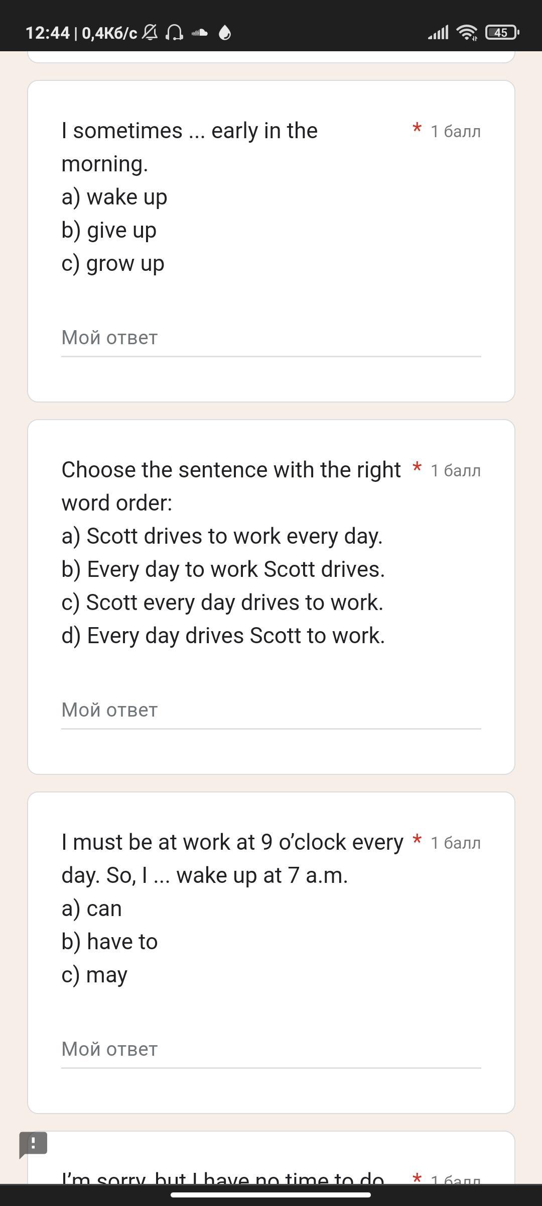
Task: Tap the muted notification bell icon
Action: tap(150, 33)
